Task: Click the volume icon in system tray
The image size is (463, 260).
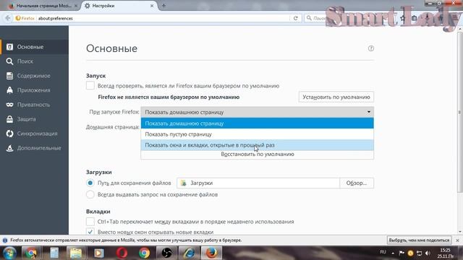Action: coord(428,253)
